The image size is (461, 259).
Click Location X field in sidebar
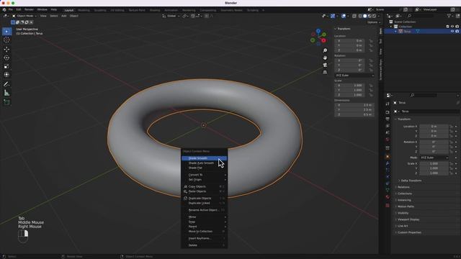[x=349, y=41]
